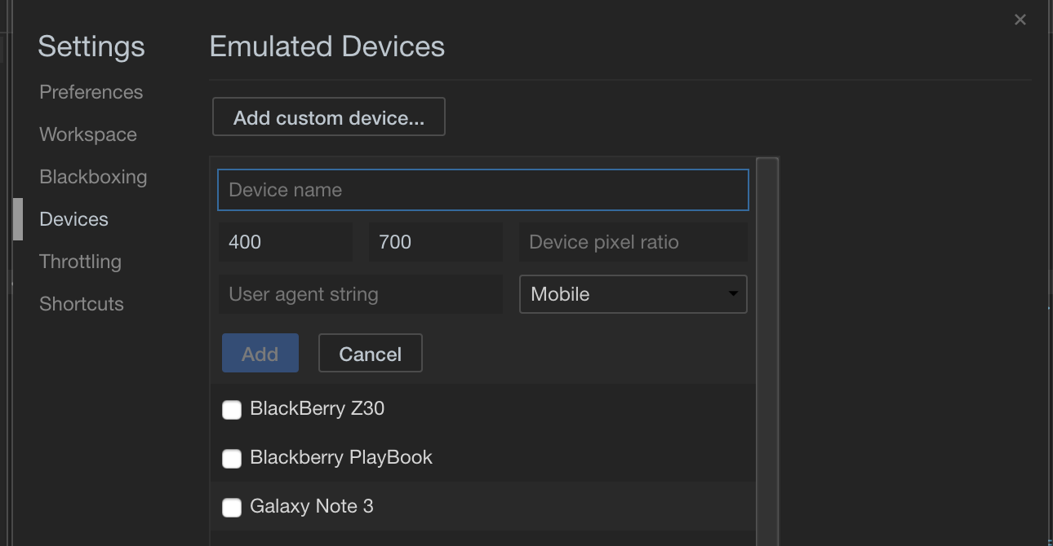
Task: Open the Preferences settings section
Action: point(91,92)
